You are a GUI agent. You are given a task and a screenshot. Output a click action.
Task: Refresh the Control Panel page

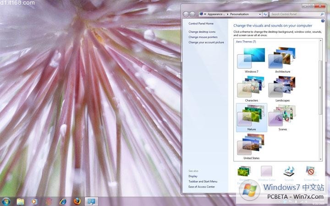265,14
